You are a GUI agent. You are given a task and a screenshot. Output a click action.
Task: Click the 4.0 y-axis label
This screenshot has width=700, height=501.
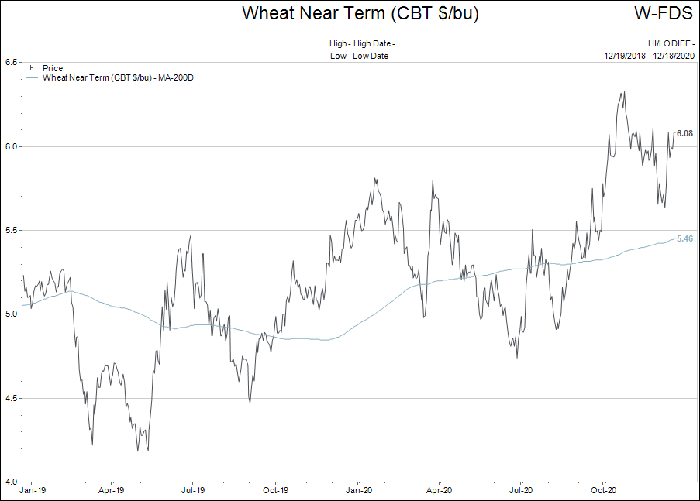click(12, 482)
